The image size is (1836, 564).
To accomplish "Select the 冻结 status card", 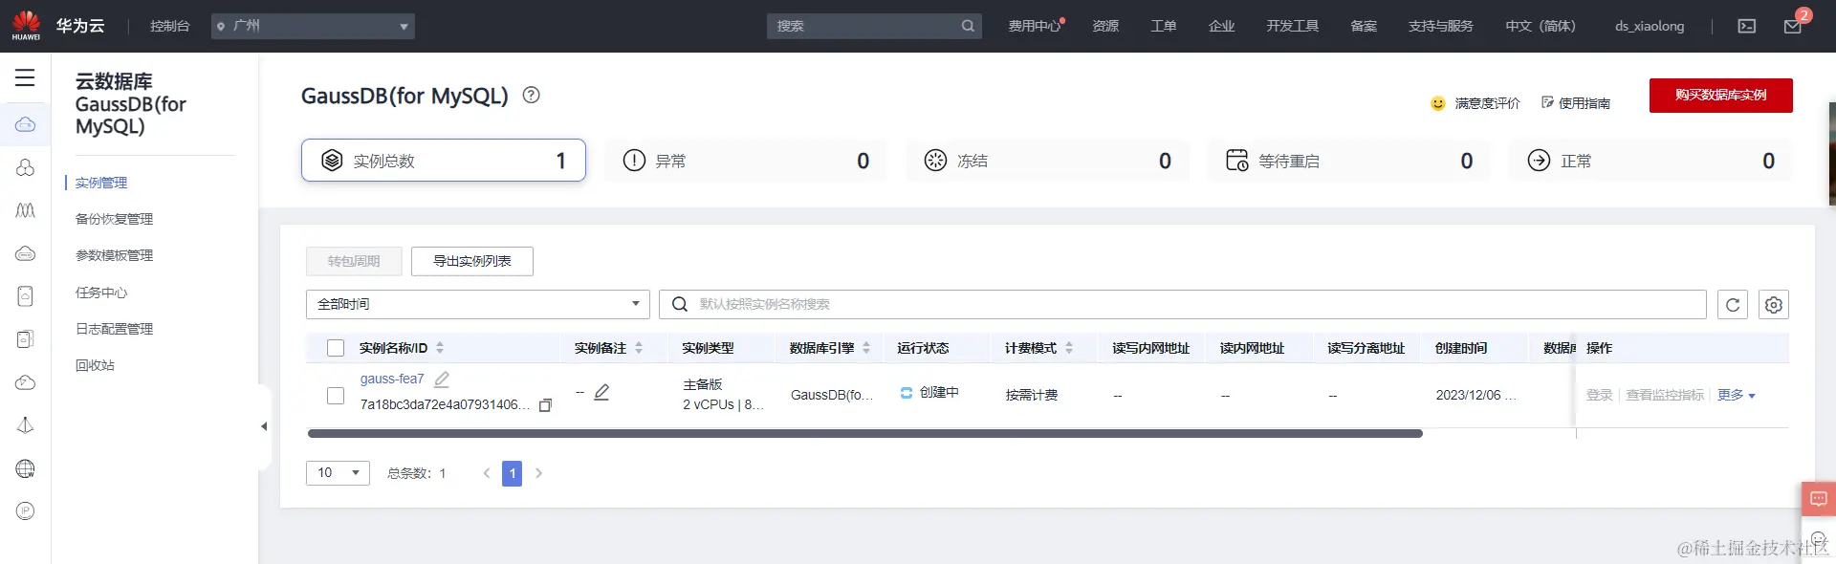I will point(1048,161).
